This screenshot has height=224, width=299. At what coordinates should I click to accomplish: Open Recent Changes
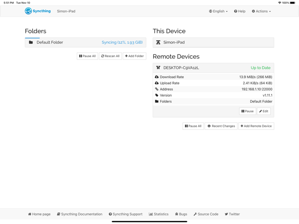point(221,126)
